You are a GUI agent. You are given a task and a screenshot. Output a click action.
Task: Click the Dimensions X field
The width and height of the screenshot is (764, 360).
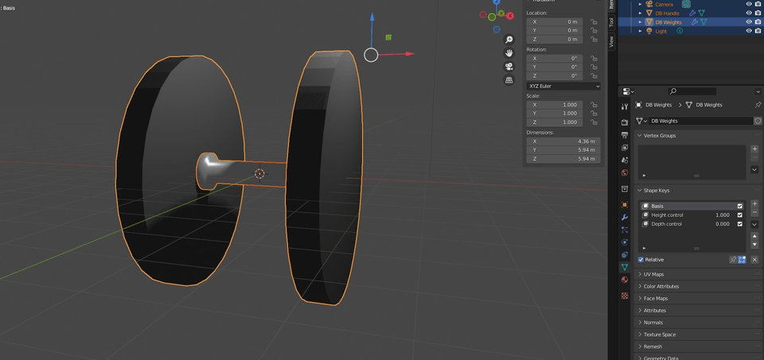click(563, 141)
